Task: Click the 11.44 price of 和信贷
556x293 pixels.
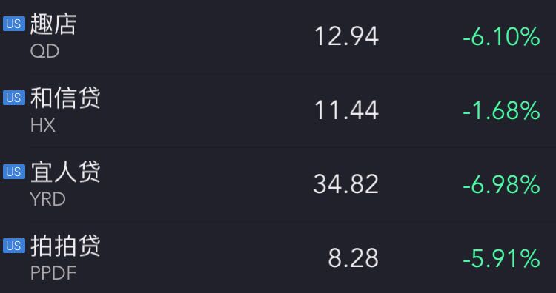Action: click(x=346, y=110)
